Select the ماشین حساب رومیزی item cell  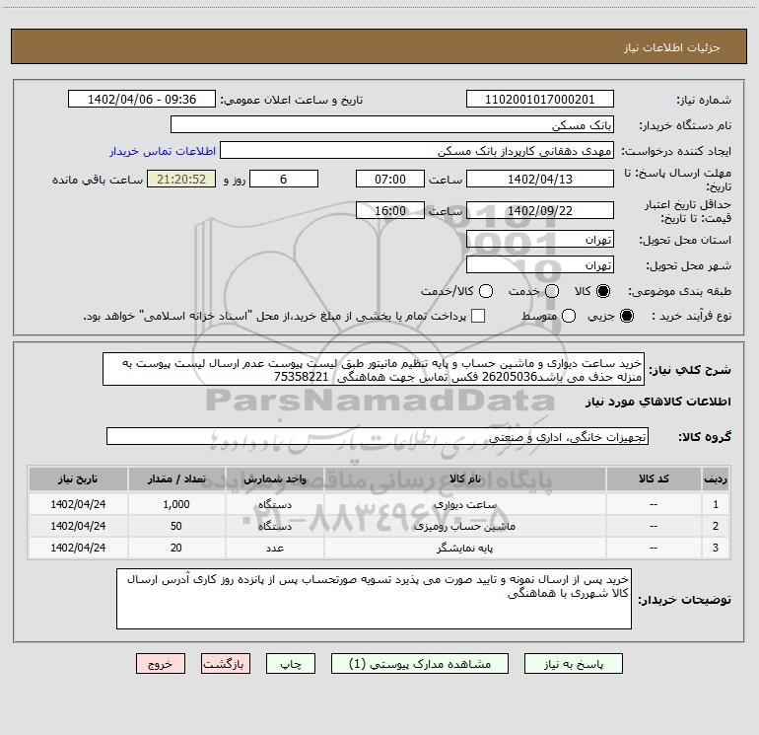click(x=464, y=526)
